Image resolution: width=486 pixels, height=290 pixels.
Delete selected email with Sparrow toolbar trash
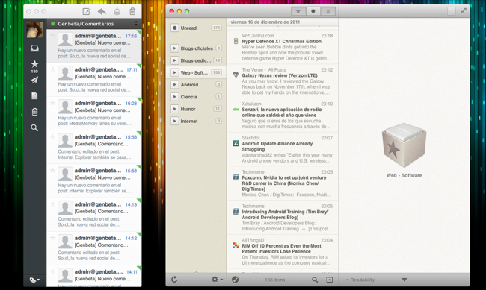coord(132,11)
